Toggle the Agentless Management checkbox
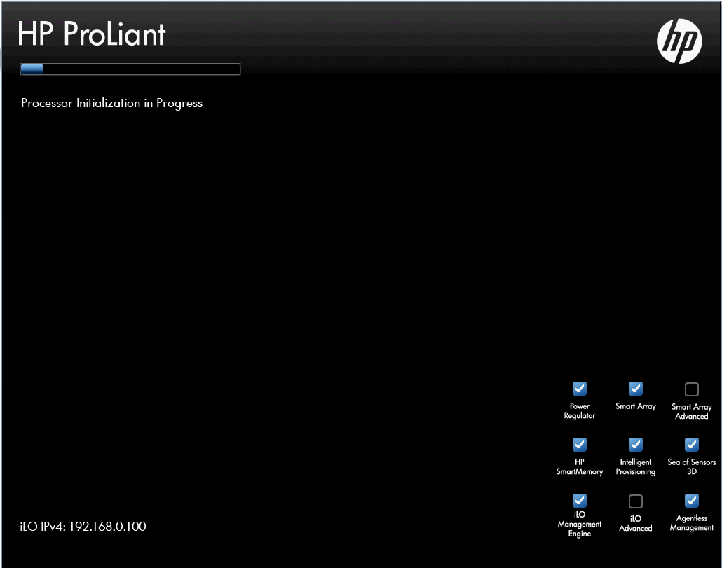The width and height of the screenshot is (722, 568). tap(692, 500)
